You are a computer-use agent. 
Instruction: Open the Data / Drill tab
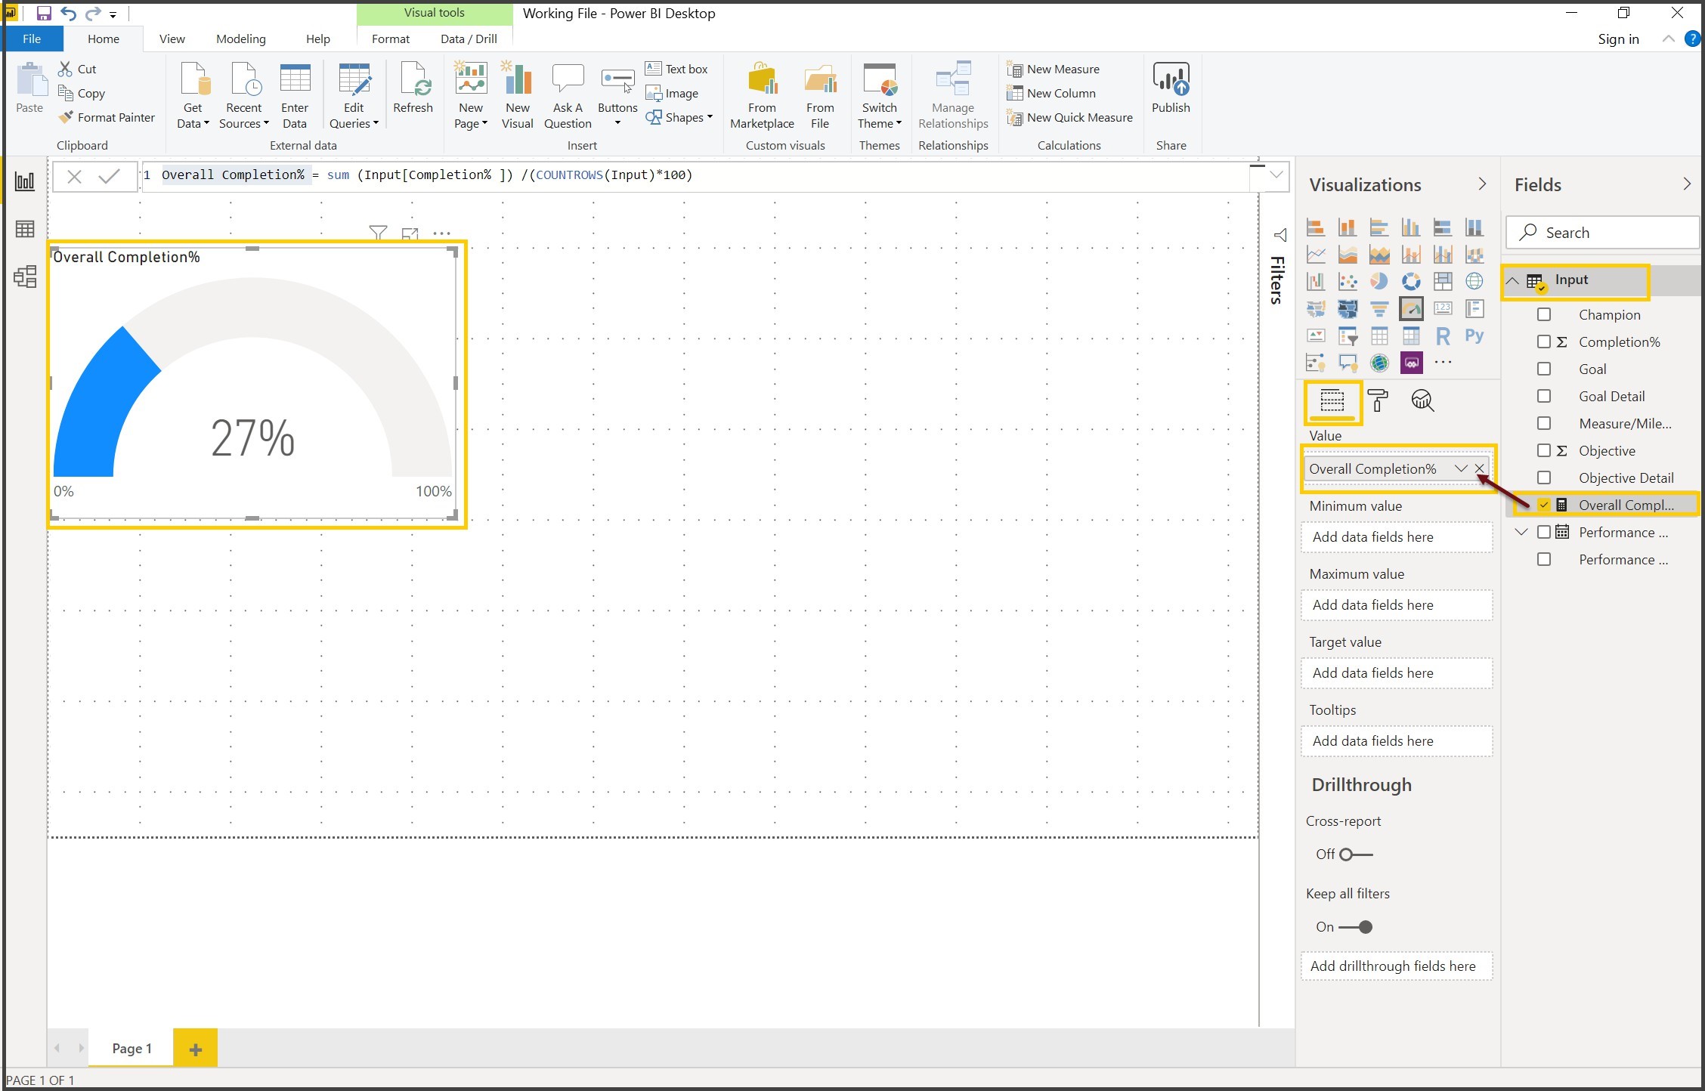(x=469, y=39)
